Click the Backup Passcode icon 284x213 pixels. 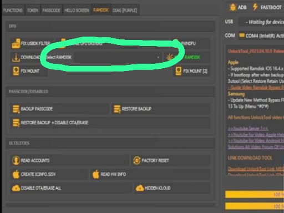click(16, 109)
